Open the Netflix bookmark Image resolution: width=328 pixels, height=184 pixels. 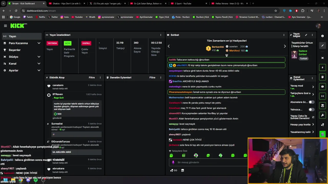click(40, 17)
